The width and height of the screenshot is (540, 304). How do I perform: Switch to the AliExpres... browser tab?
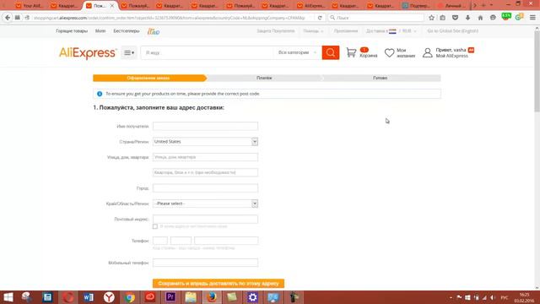pos(311,6)
